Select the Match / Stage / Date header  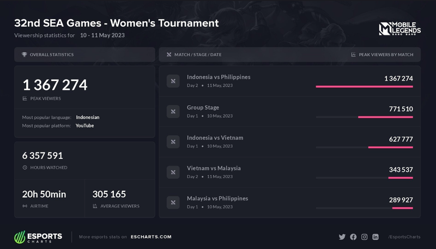198,54
